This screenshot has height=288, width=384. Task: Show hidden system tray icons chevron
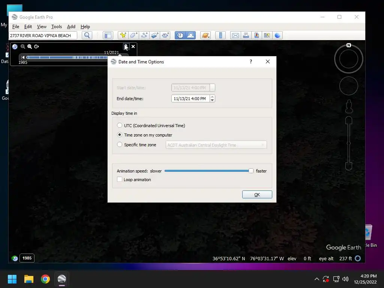(x=316, y=279)
